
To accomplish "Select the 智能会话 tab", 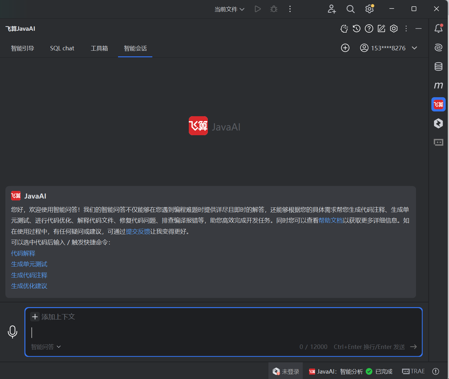I will pyautogui.click(x=135, y=48).
